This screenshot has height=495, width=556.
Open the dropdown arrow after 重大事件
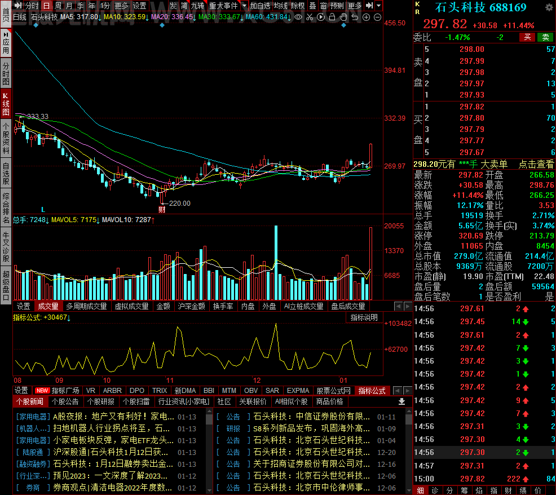[244, 6]
